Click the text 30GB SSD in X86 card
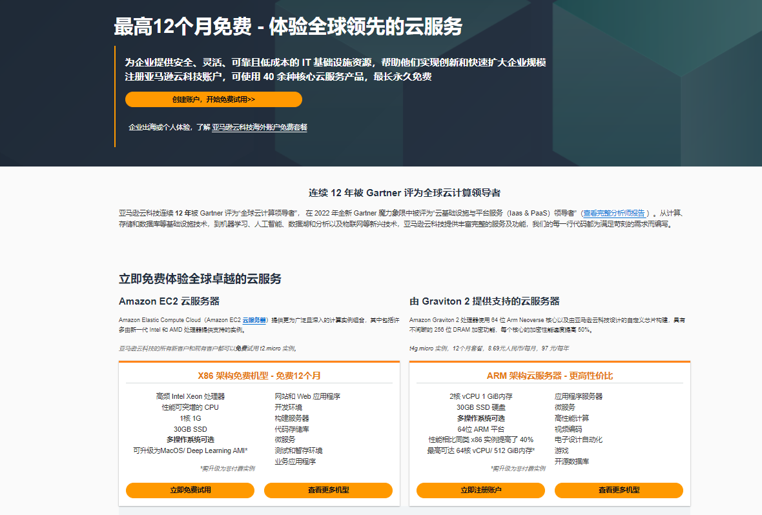This screenshot has height=515, width=762. [190, 430]
